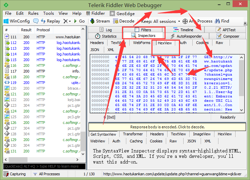Sort sessions by Result column header
This screenshot has width=250, height=180.
(26, 30)
